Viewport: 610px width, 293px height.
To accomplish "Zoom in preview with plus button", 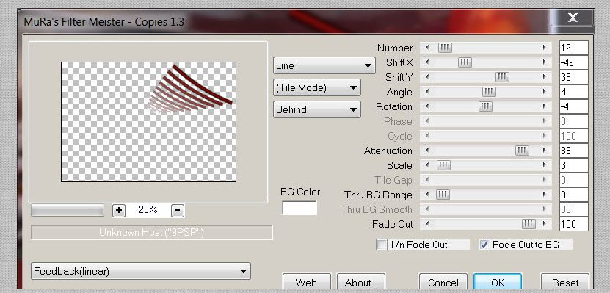I will point(119,211).
